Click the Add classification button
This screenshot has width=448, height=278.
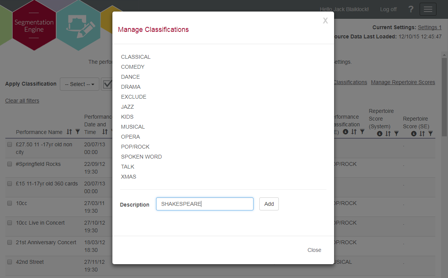269,204
